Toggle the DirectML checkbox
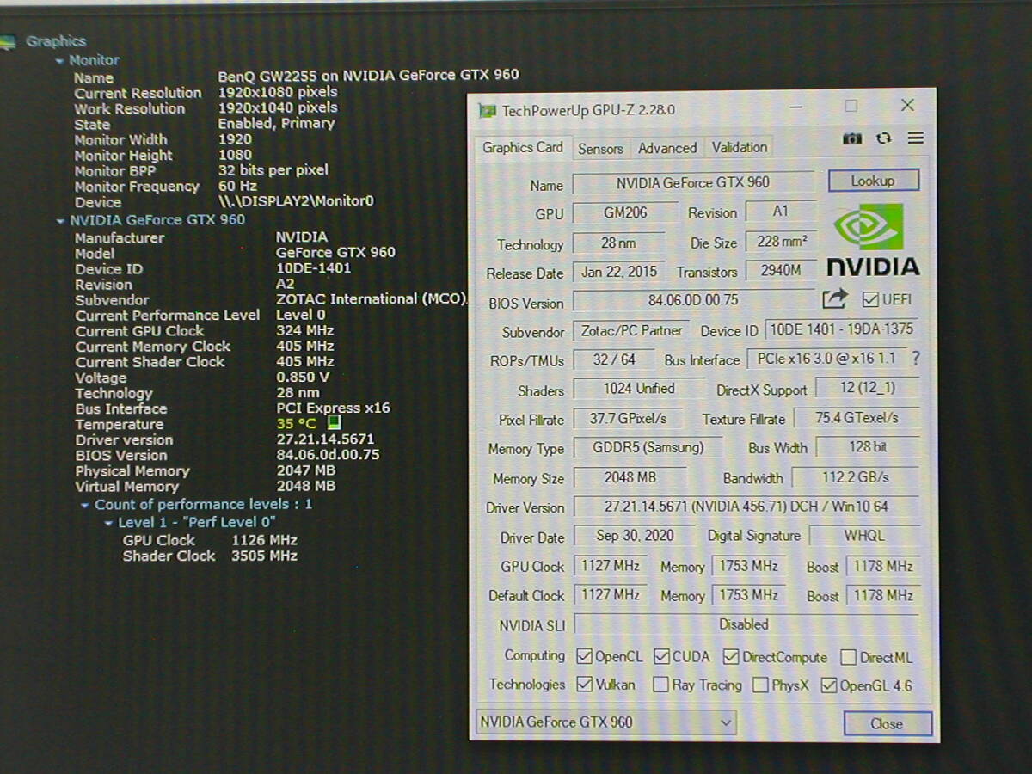 848,658
